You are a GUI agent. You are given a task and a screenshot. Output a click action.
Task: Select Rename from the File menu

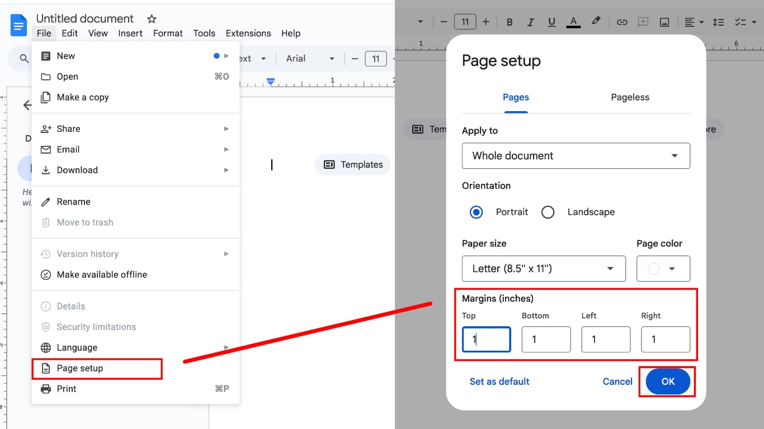(74, 202)
